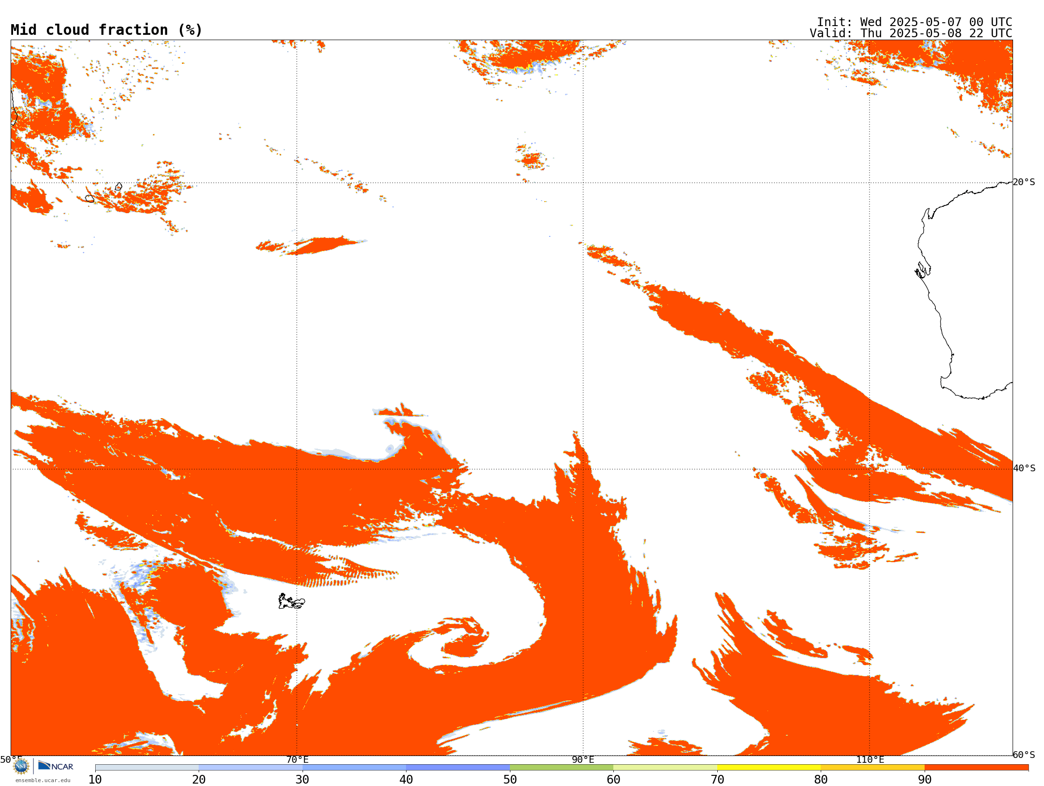Select the Init: Wed 2025-05-07 00 UTC text
Image resolution: width=1044 pixels, height=786 pixels.
click(x=914, y=22)
